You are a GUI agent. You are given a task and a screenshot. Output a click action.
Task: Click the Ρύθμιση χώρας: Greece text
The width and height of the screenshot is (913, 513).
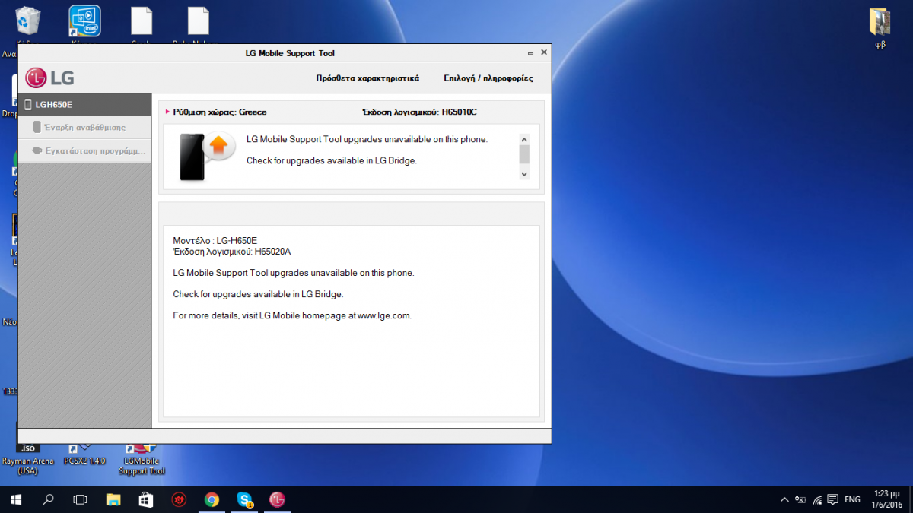click(220, 112)
